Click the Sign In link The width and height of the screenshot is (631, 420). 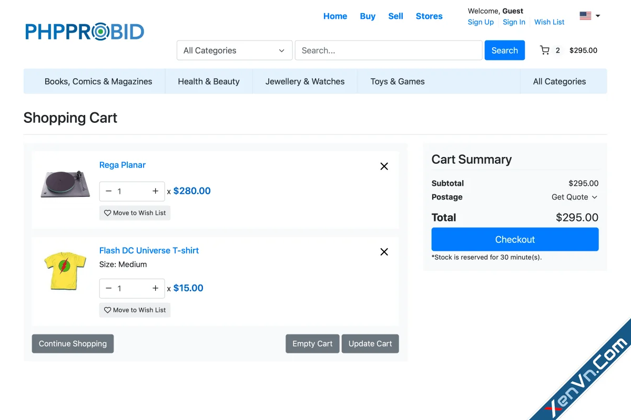tap(514, 22)
